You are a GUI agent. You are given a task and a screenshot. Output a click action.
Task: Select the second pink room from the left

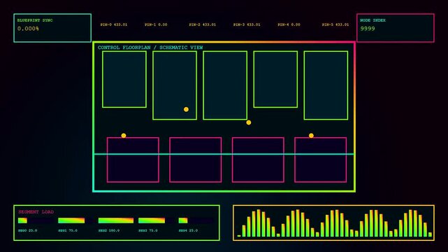[196, 160]
